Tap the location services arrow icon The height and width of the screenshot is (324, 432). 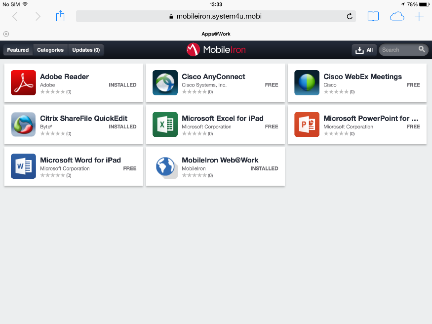coord(403,4)
